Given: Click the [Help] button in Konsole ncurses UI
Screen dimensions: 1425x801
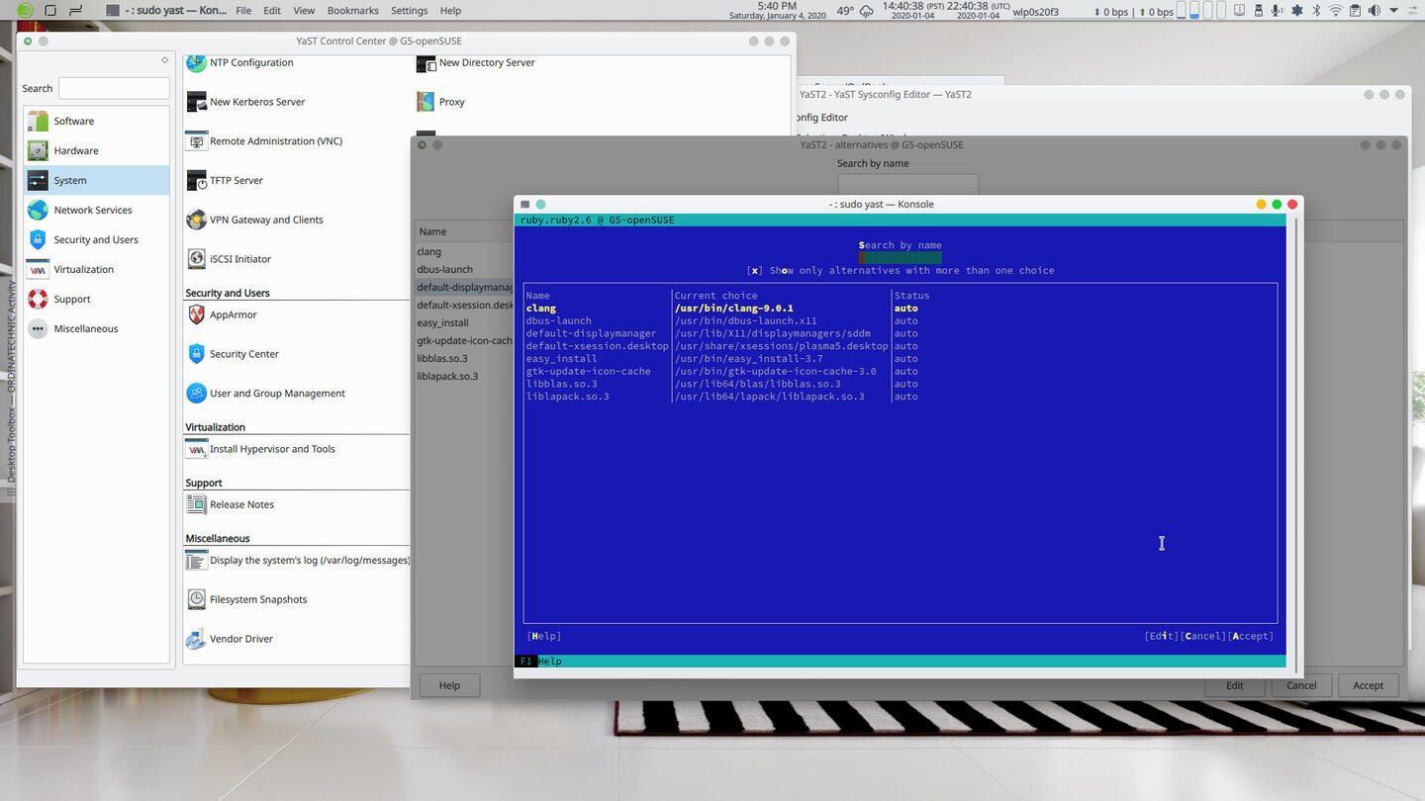Looking at the screenshot, I should click(x=543, y=636).
